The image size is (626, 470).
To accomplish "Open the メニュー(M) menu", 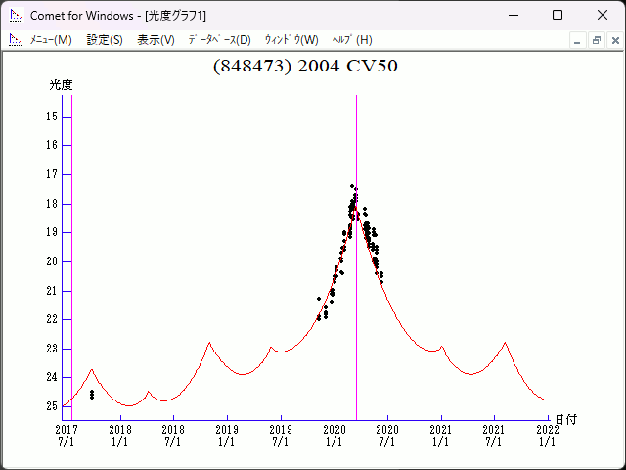I will click(x=51, y=40).
